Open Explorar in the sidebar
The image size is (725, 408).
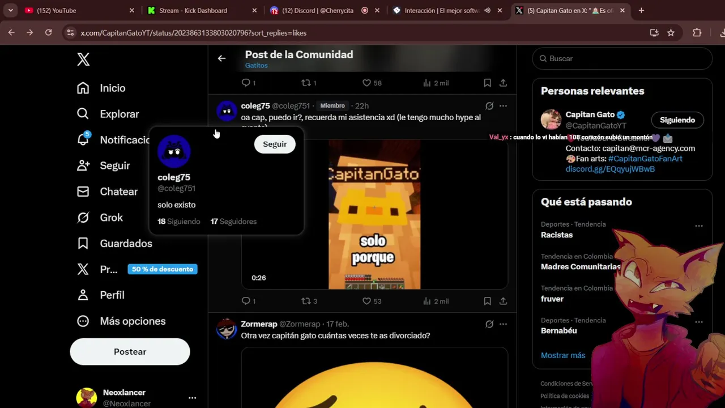click(x=108, y=114)
